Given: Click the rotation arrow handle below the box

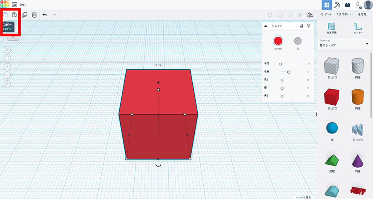Looking at the screenshot, I should click(x=158, y=166).
